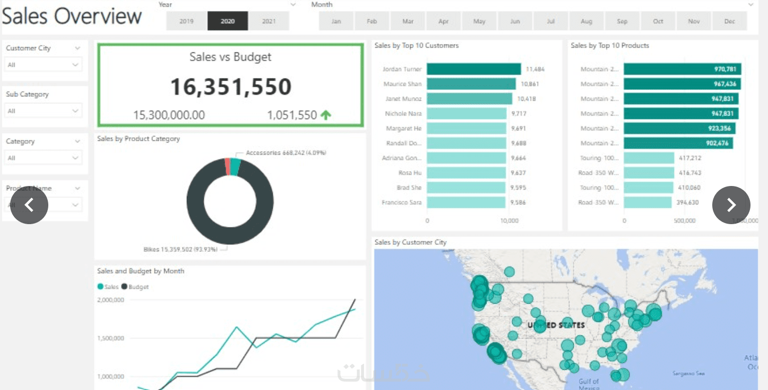This screenshot has height=390, width=768.
Task: Choose Aug in the Month slicer
Action: pos(586,21)
